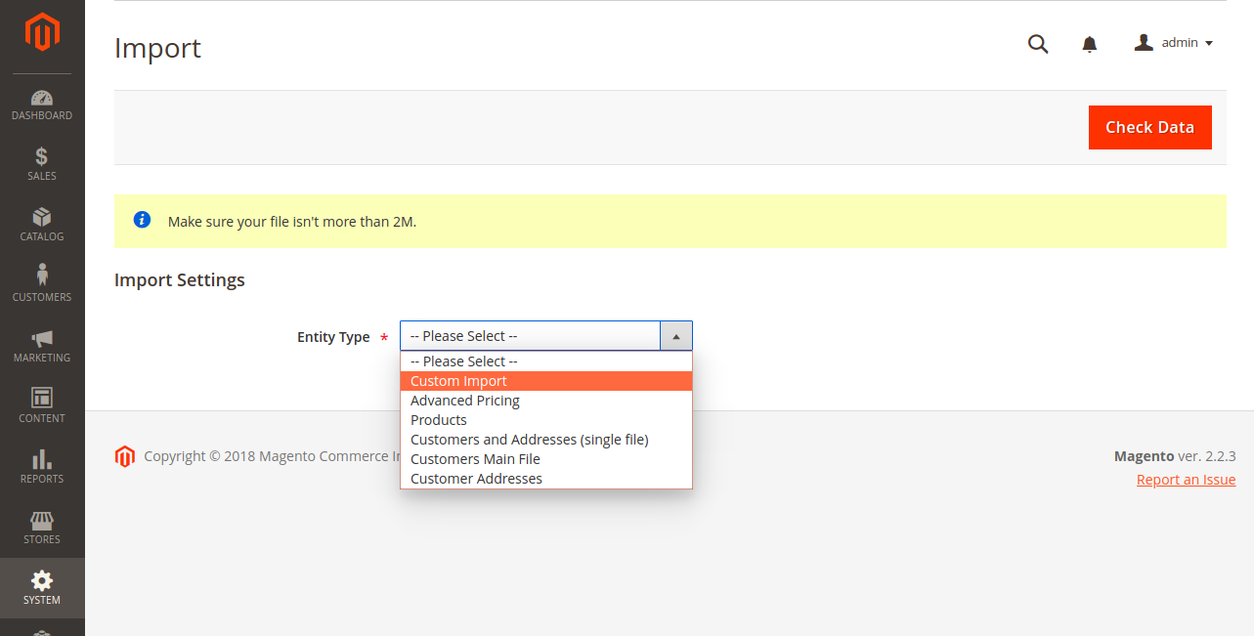Open the Customers person icon menu

(42, 284)
